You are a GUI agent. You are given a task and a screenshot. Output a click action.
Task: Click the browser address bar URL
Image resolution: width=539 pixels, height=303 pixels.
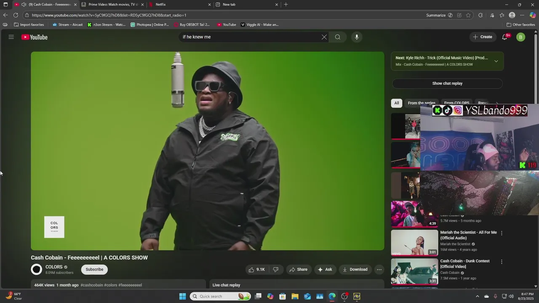109,15
